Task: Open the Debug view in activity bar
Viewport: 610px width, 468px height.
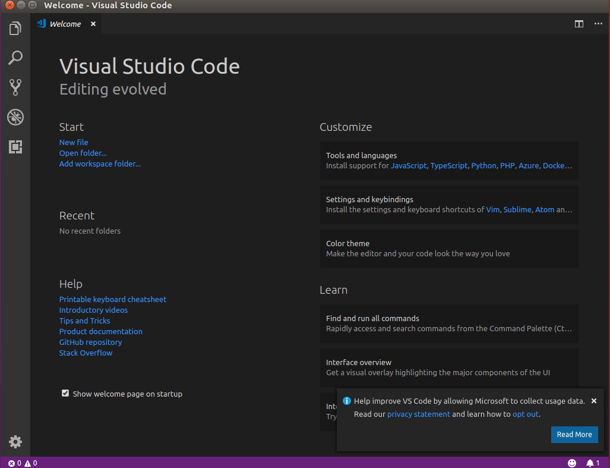Action: (x=15, y=117)
